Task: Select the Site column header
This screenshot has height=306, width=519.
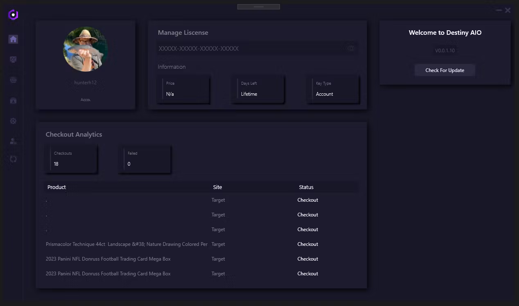Action: [x=217, y=187]
